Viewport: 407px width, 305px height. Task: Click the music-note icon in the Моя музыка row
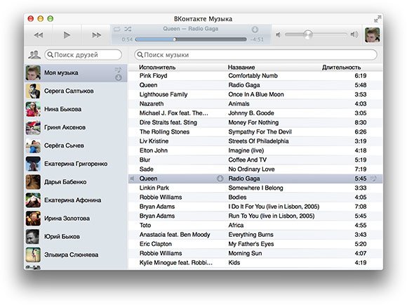tap(118, 70)
